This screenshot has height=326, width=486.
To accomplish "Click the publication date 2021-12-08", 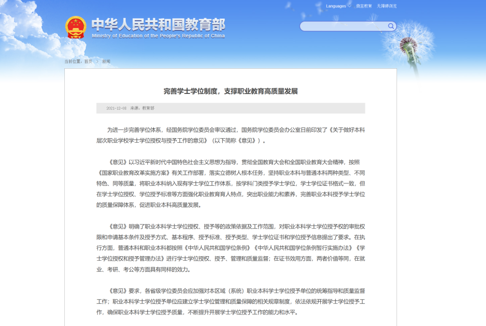I will click(117, 109).
